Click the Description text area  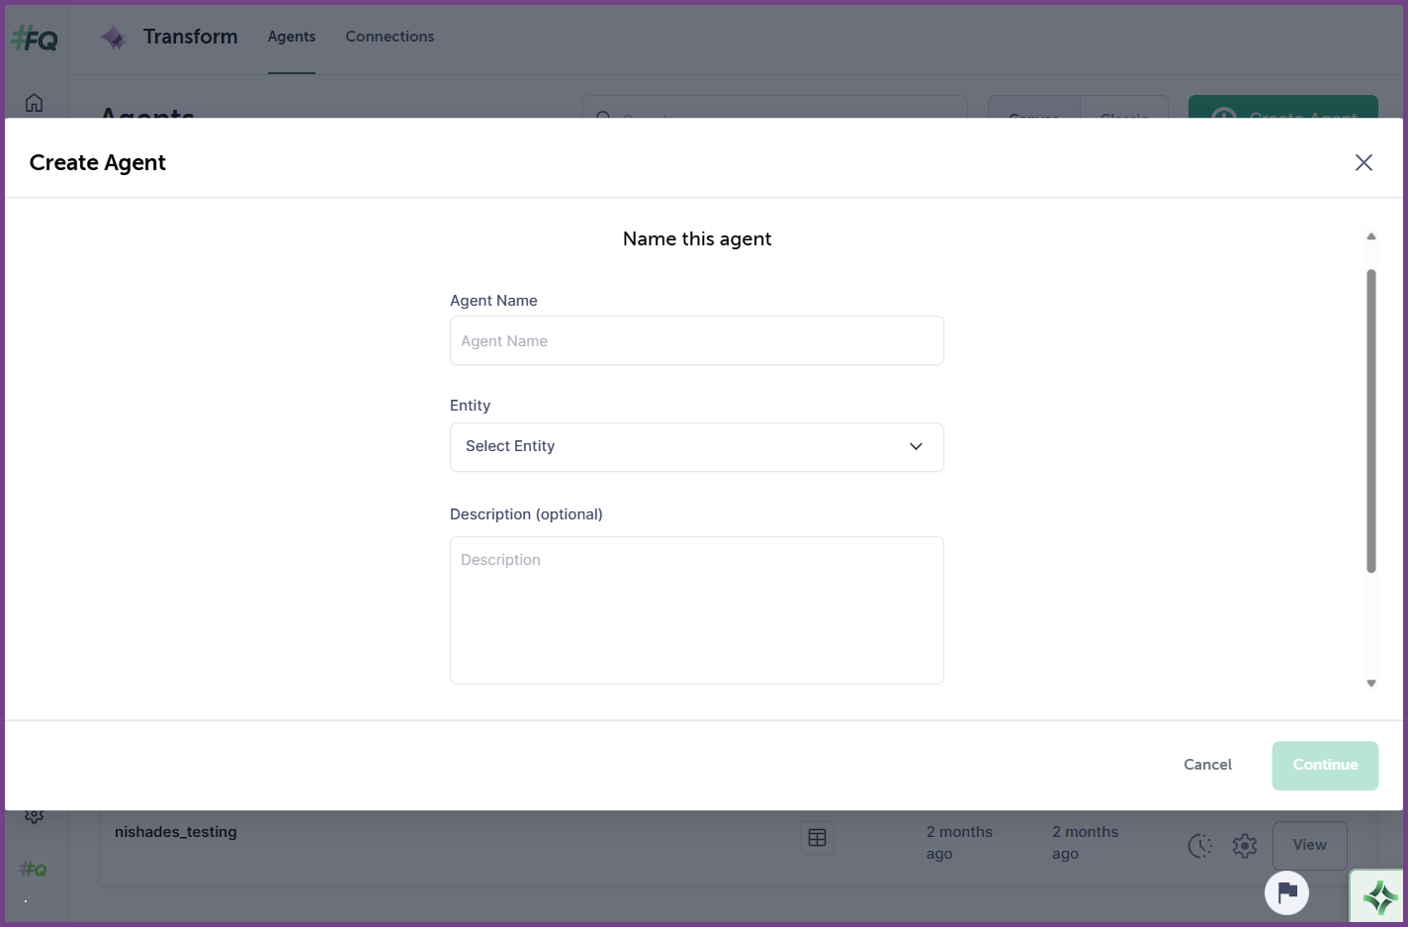pyautogui.click(x=697, y=610)
